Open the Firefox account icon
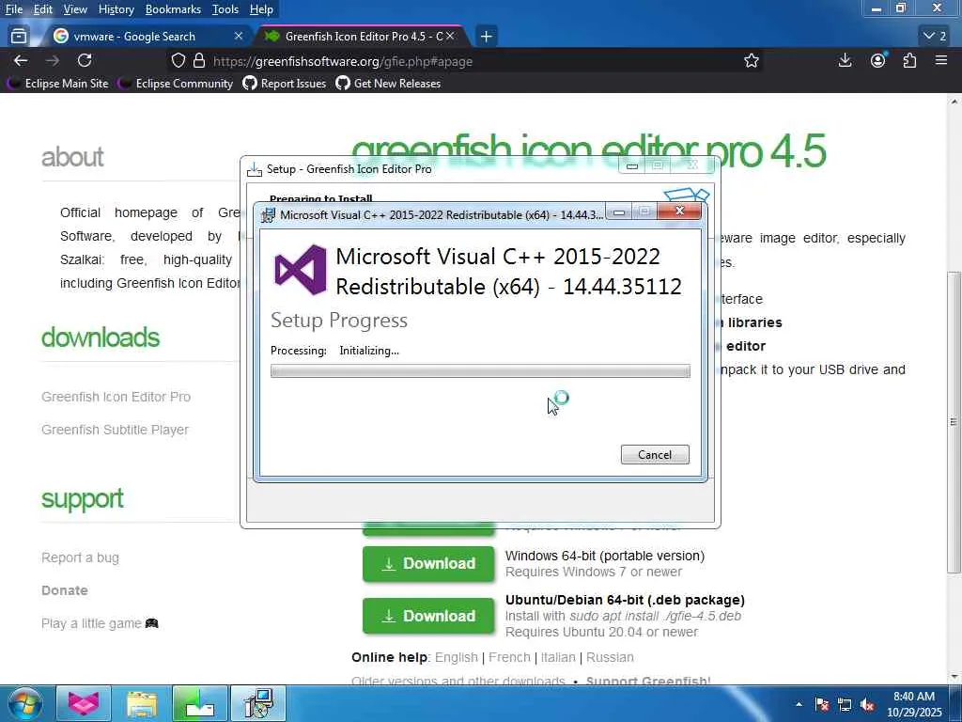962x722 pixels. (x=878, y=60)
